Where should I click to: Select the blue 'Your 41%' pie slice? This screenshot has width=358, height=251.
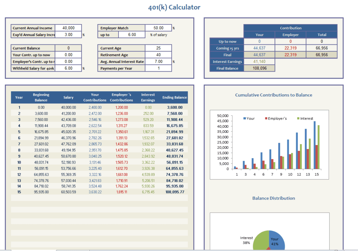[277, 240]
